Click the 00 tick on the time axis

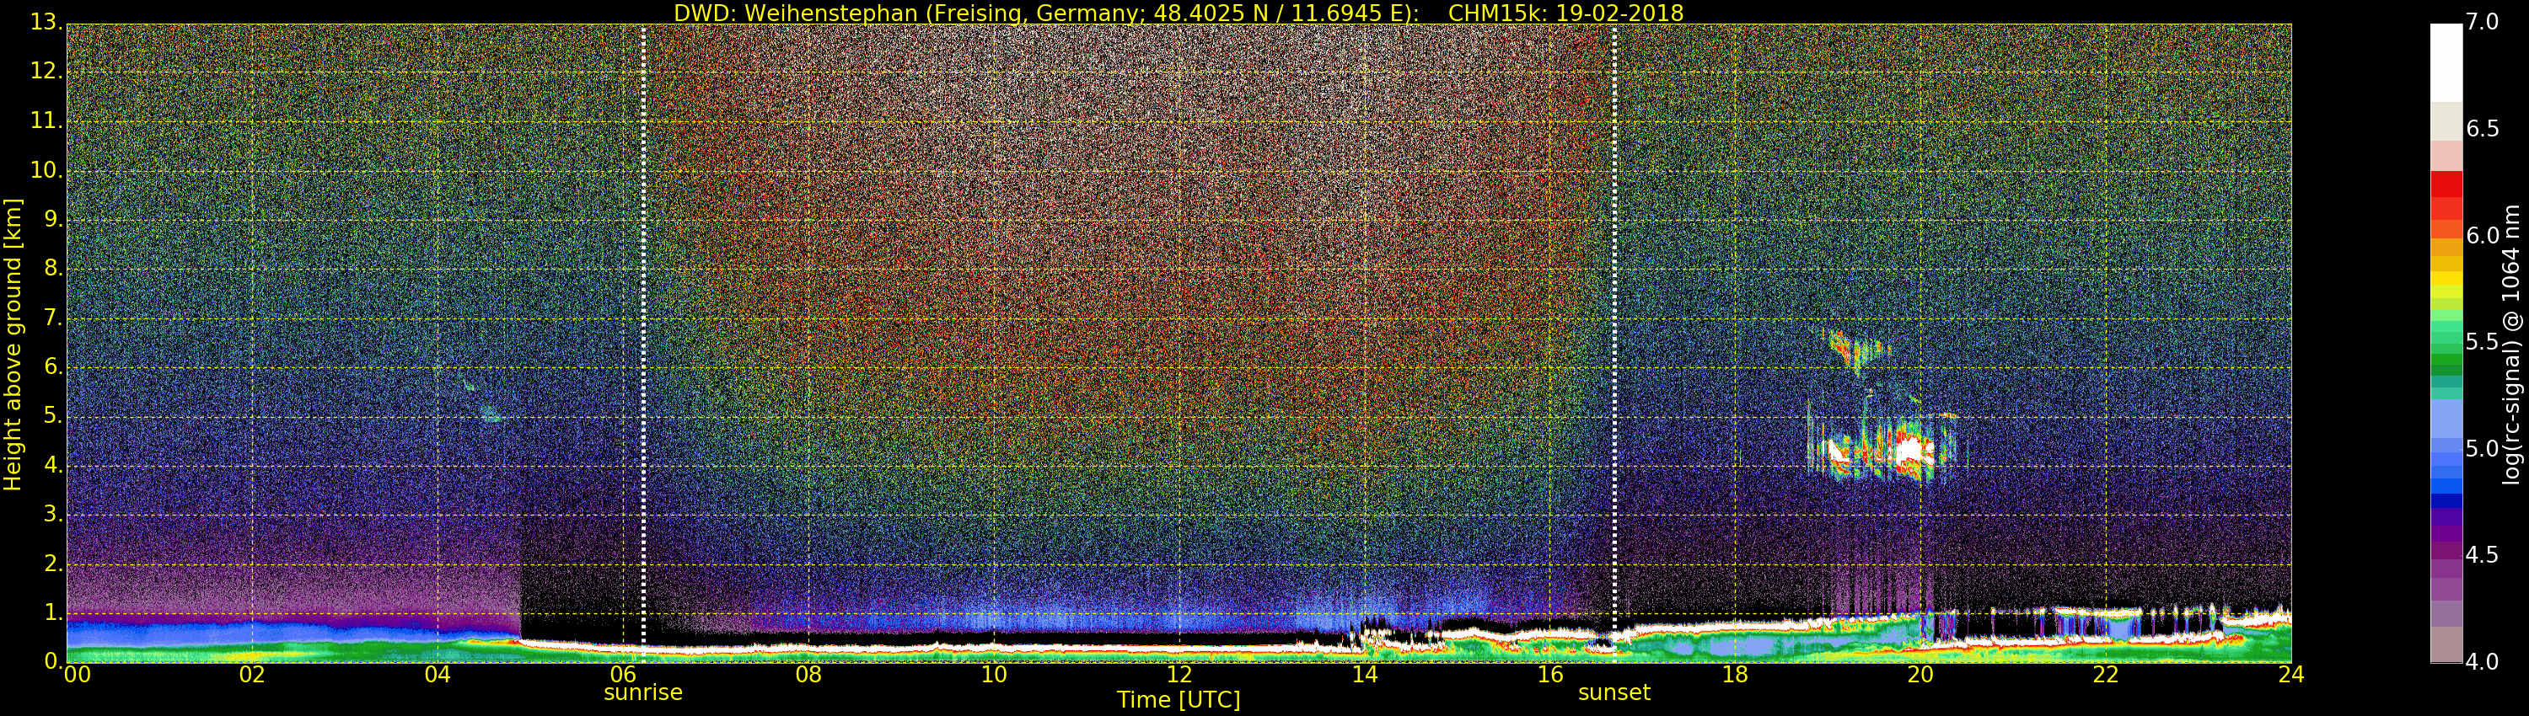point(77,675)
